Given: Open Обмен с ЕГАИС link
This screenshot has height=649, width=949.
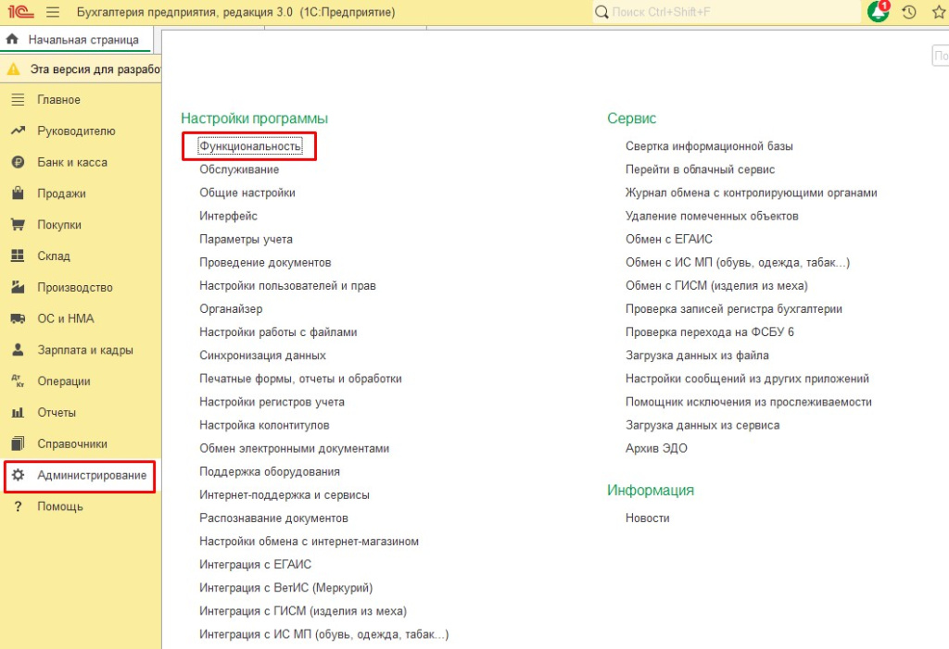Looking at the screenshot, I should coord(669,239).
